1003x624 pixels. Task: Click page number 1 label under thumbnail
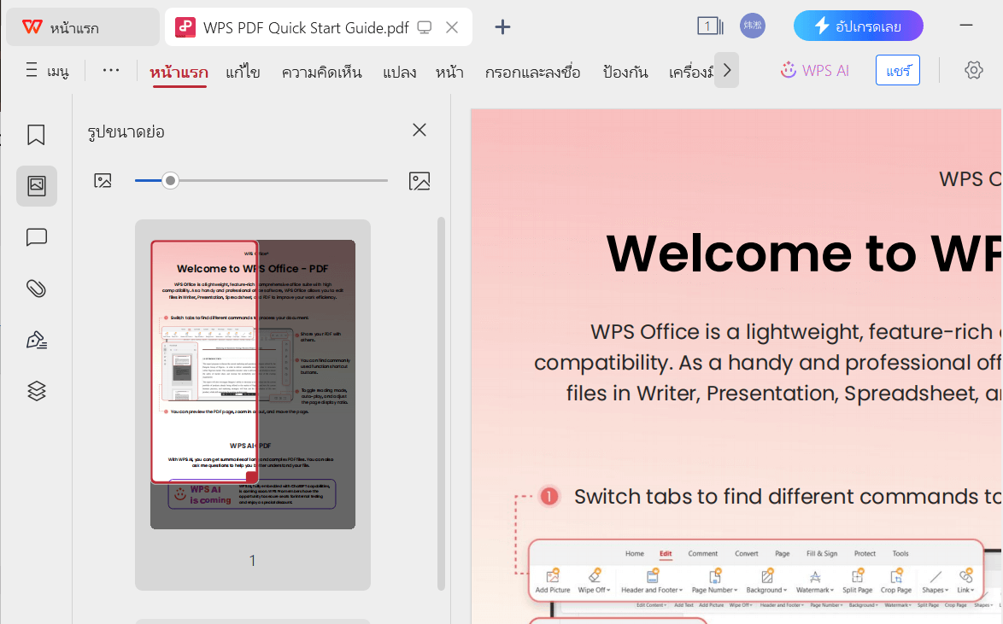[253, 561]
